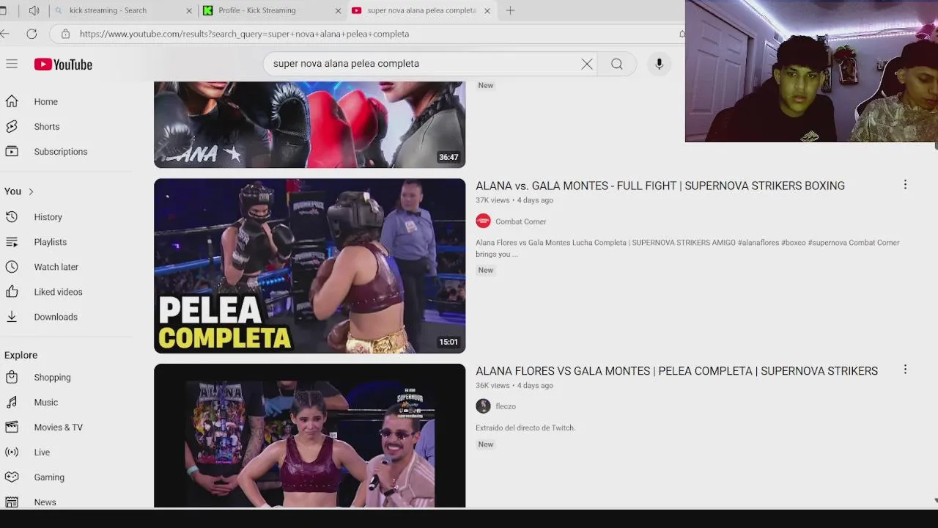The image size is (938, 528).
Task: Start voice search with microphone icon
Action: 659,64
